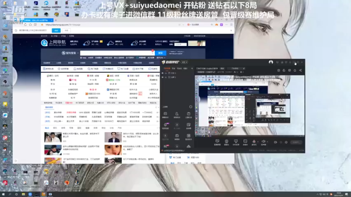Select second scene tab in streaming app

coord(173,68)
